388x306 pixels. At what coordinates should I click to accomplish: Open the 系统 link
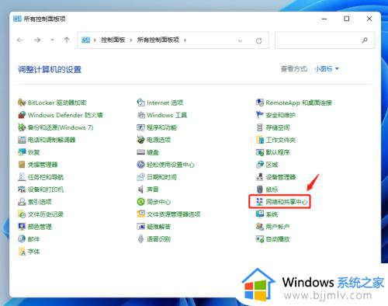[x=272, y=214]
